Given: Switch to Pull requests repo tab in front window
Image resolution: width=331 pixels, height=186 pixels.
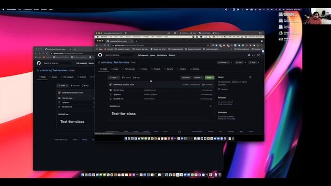Looking at the screenshot, I should point(129,69).
